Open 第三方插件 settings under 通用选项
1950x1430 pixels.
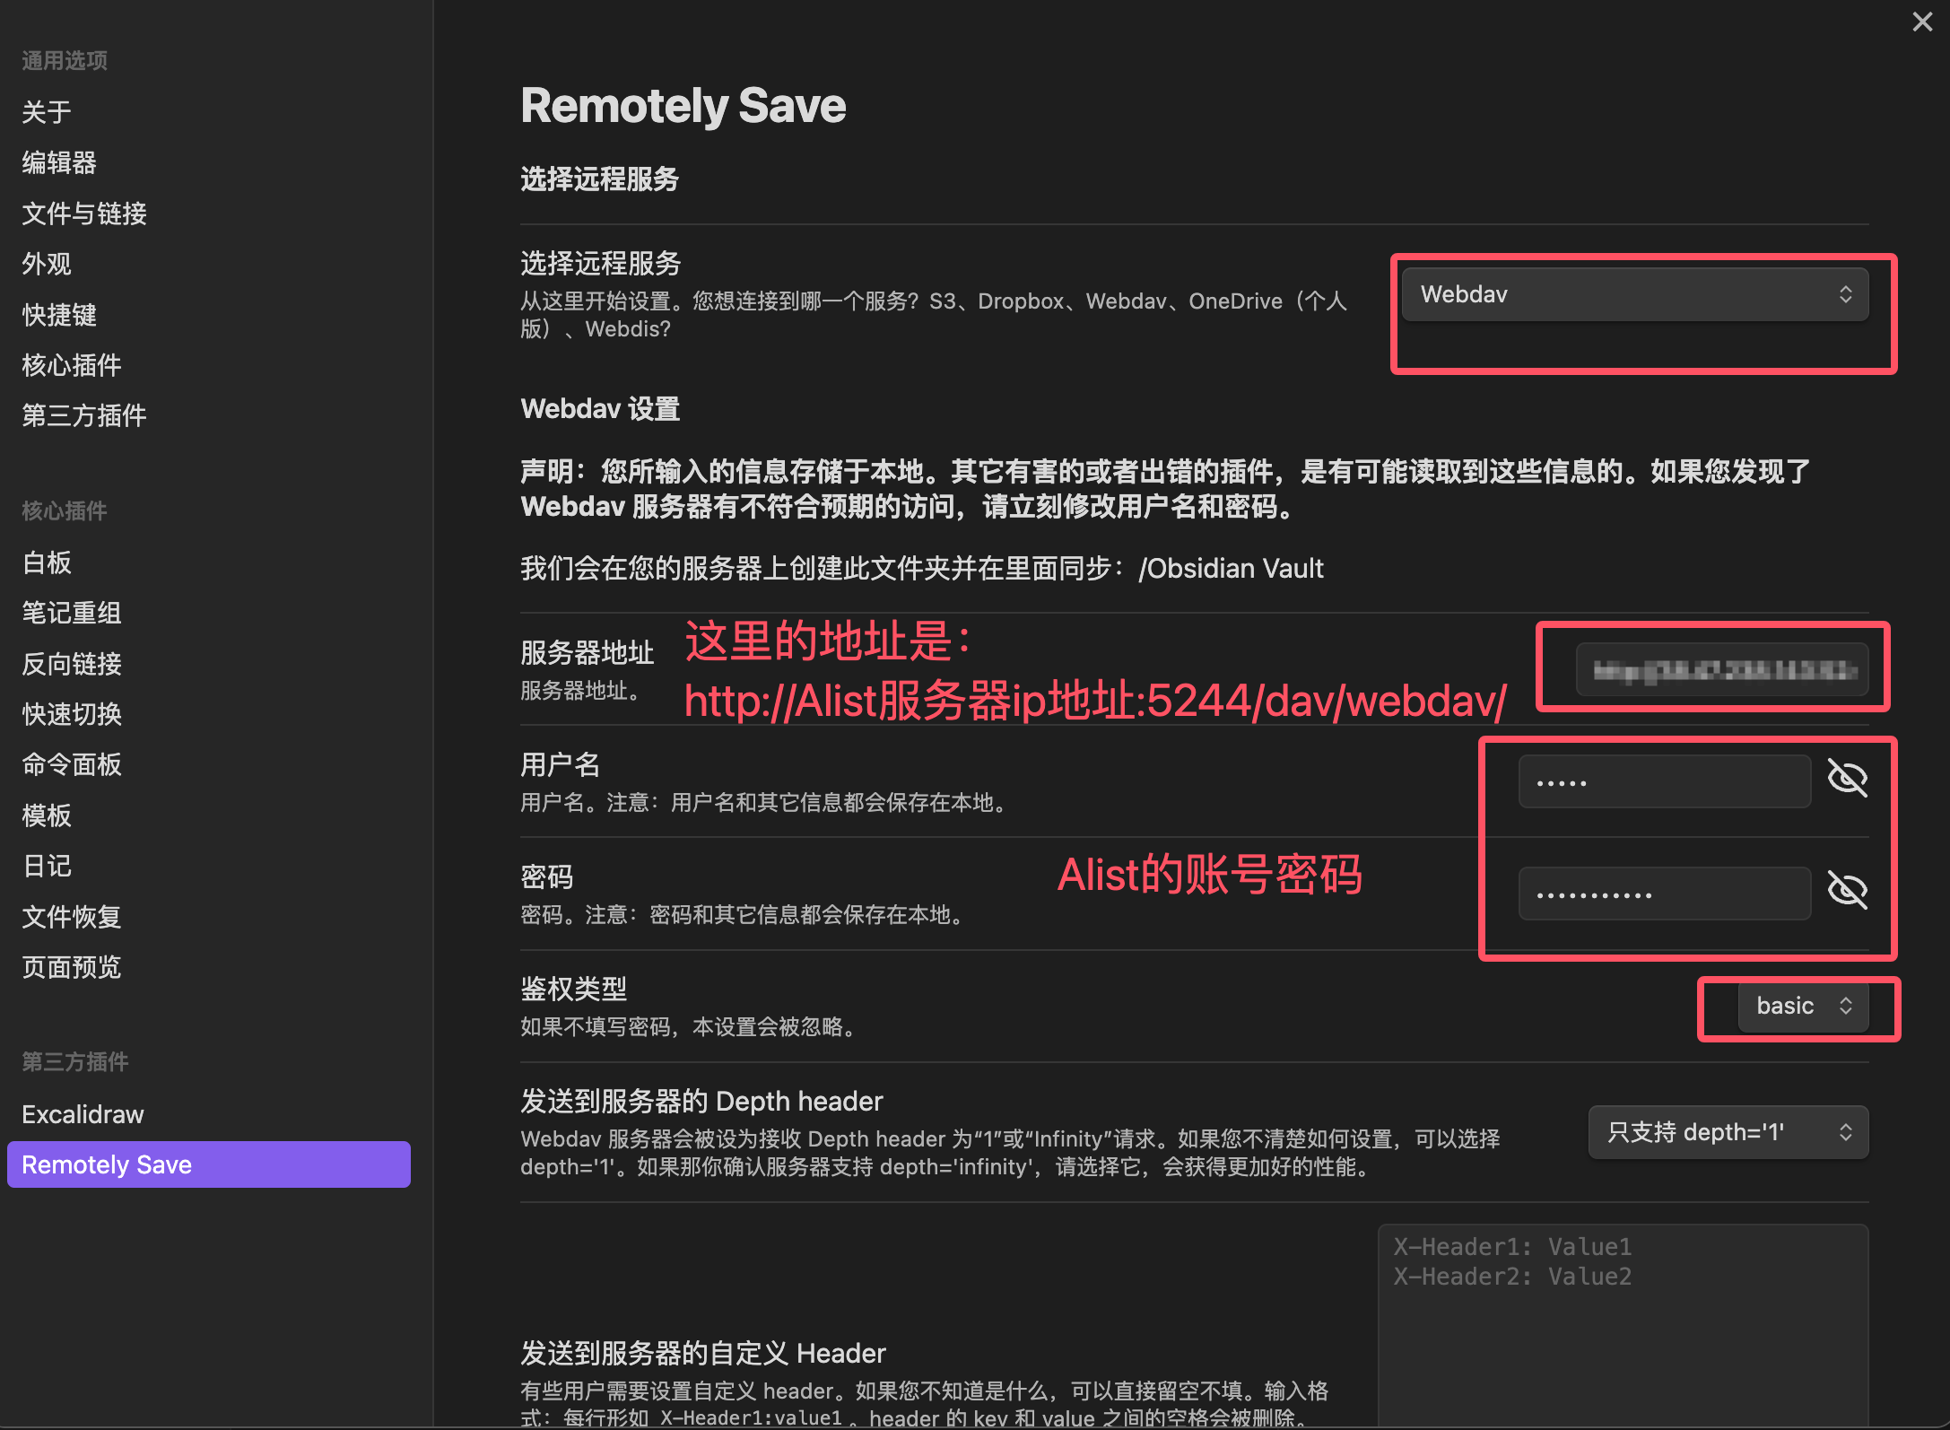(208, 415)
